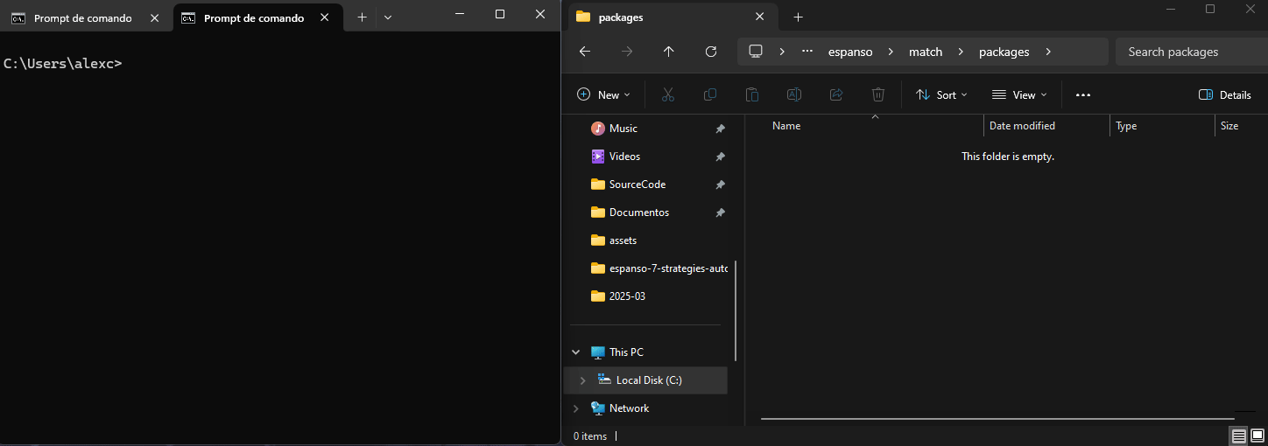The image size is (1268, 446).
Task: Maximize the command prompt window
Action: coord(500,14)
